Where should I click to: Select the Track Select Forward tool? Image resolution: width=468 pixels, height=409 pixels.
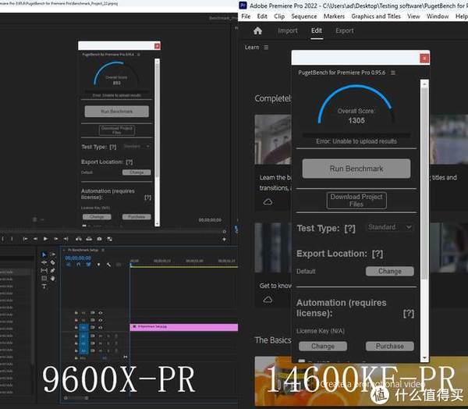tap(53, 254)
